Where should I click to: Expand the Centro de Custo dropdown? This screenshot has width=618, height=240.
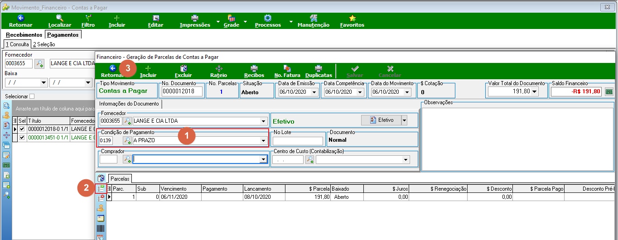[x=406, y=159]
